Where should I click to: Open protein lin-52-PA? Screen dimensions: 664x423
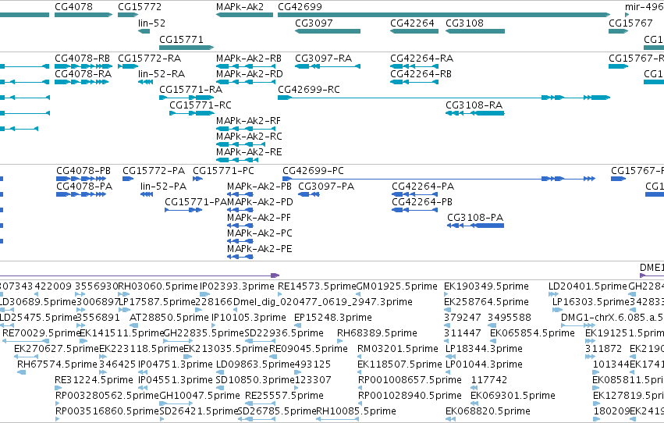pyautogui.click(x=163, y=187)
